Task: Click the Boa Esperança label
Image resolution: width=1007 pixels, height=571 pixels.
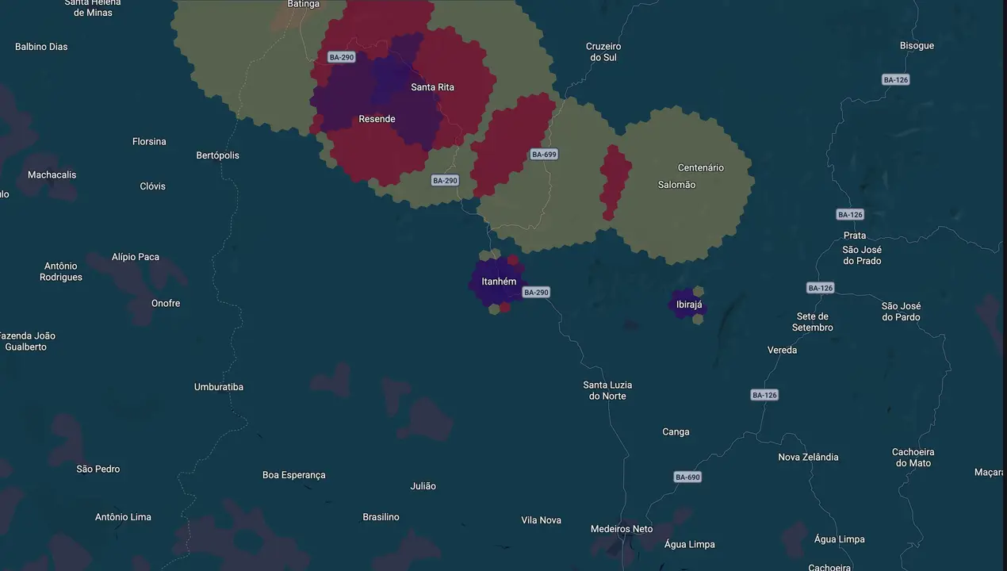Action: [x=294, y=475]
